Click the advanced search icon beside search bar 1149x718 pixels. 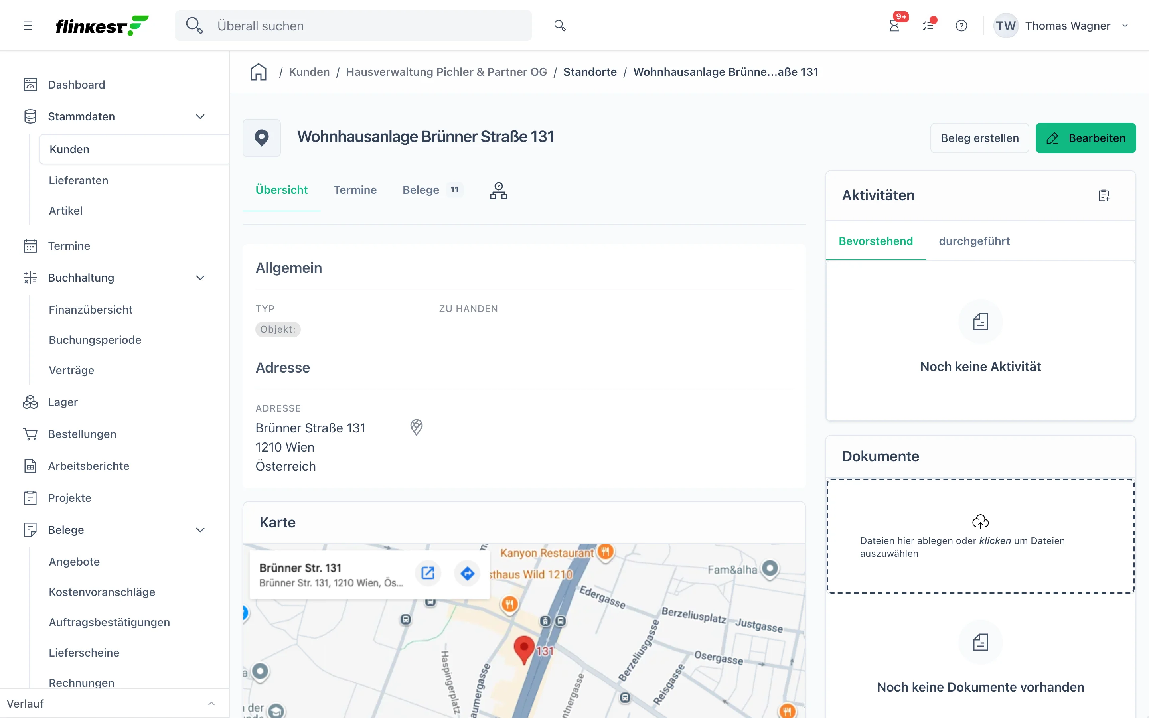pos(560,26)
